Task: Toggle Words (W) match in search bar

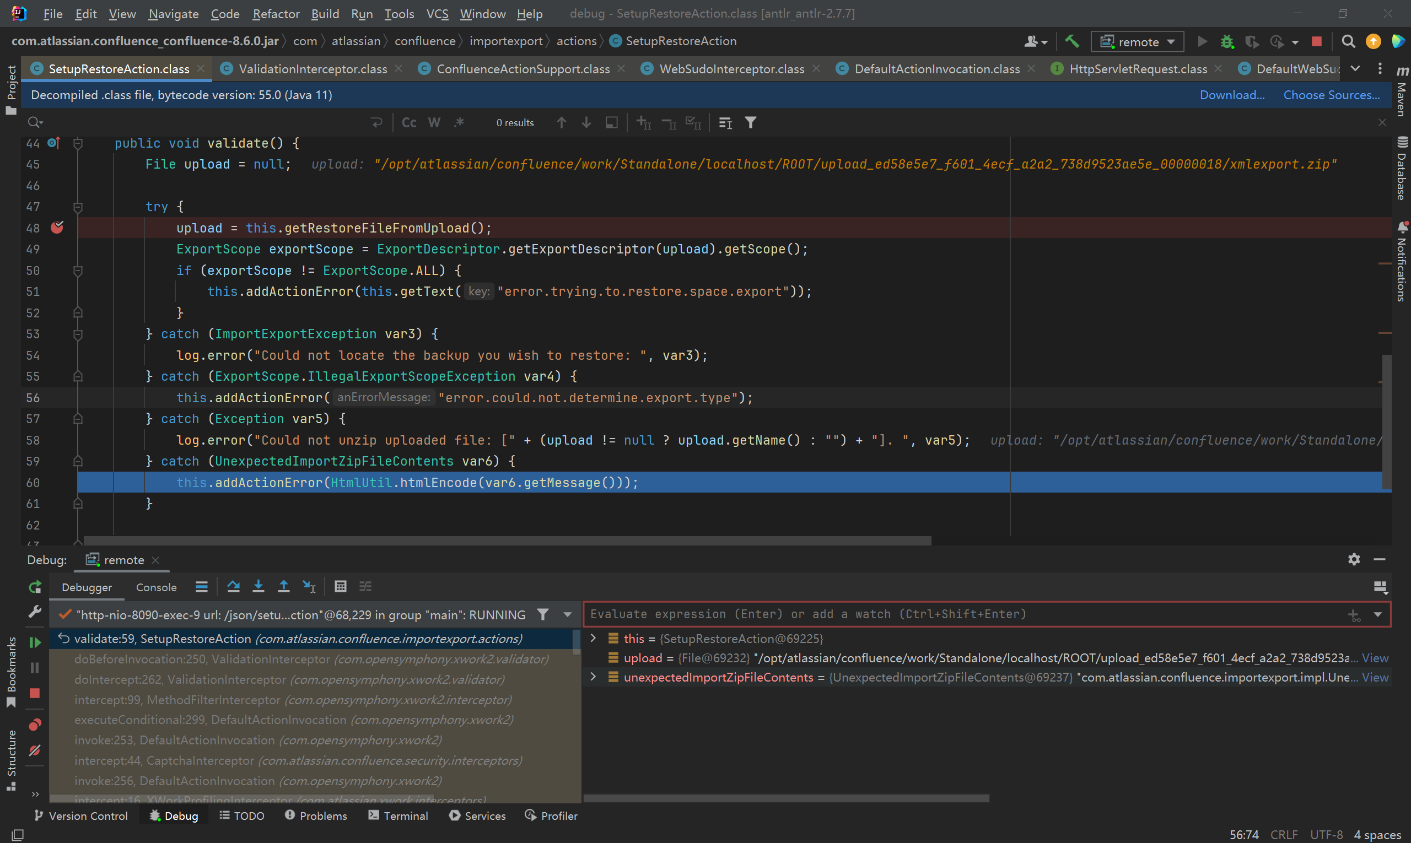Action: tap(434, 123)
